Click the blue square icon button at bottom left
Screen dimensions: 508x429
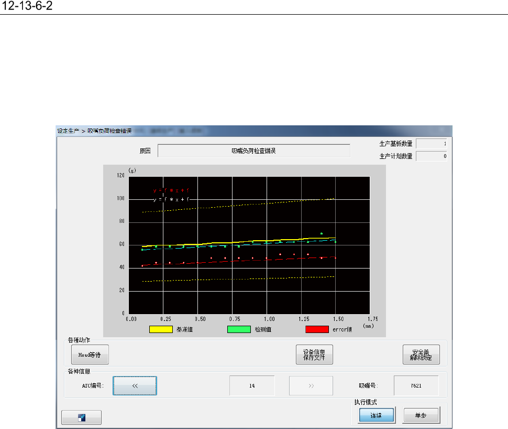pyautogui.click(x=81, y=417)
